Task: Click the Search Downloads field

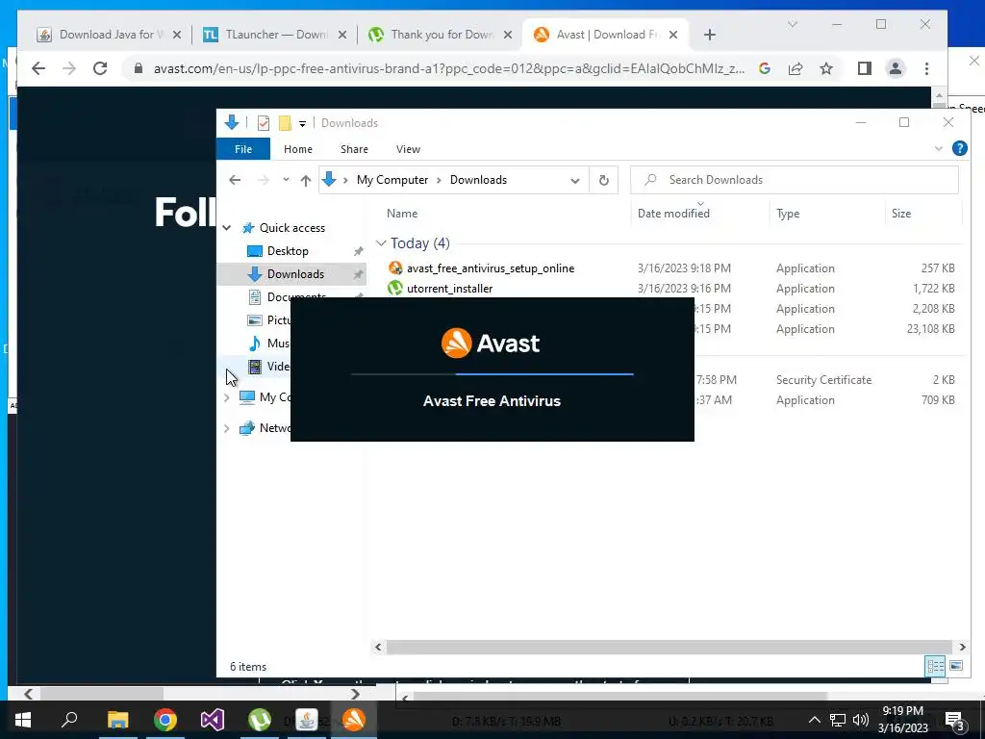Action: (x=794, y=180)
